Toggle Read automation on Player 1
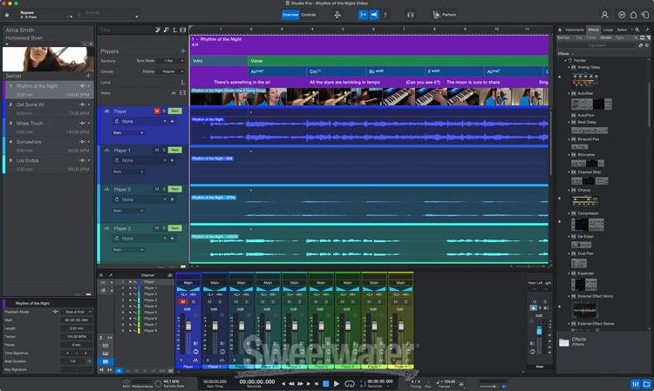 point(175,150)
